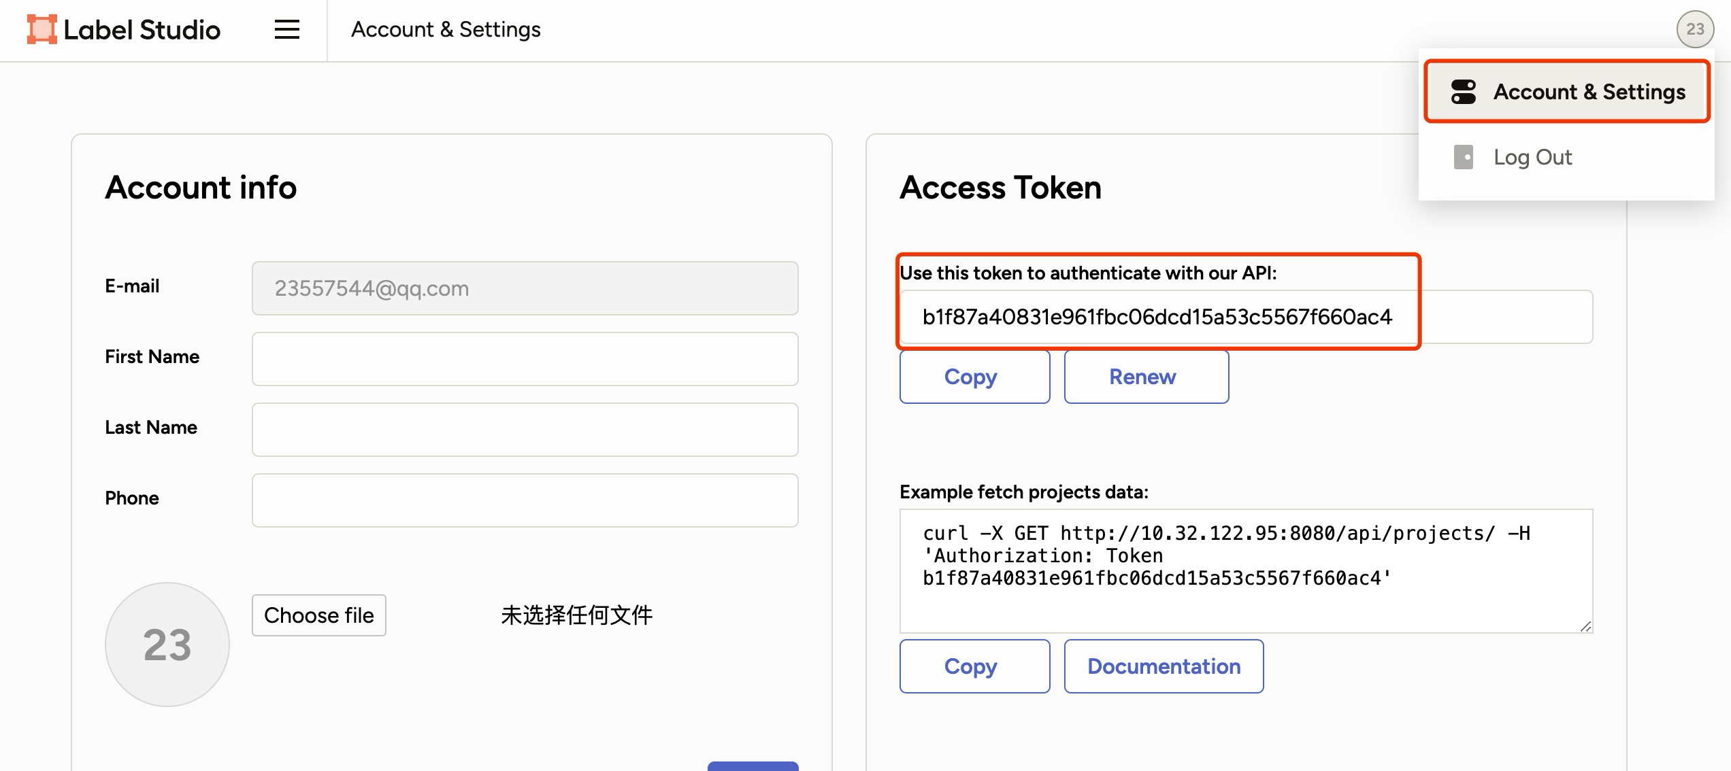
Task: Click into the Phone input field
Action: pyautogui.click(x=525, y=500)
